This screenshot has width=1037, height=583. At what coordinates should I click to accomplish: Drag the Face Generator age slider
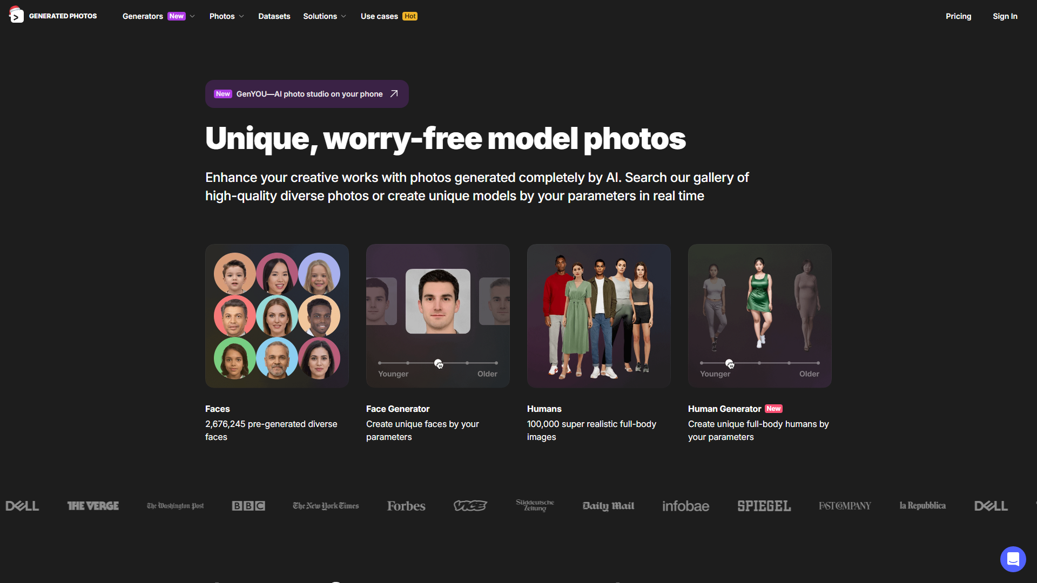click(x=437, y=362)
